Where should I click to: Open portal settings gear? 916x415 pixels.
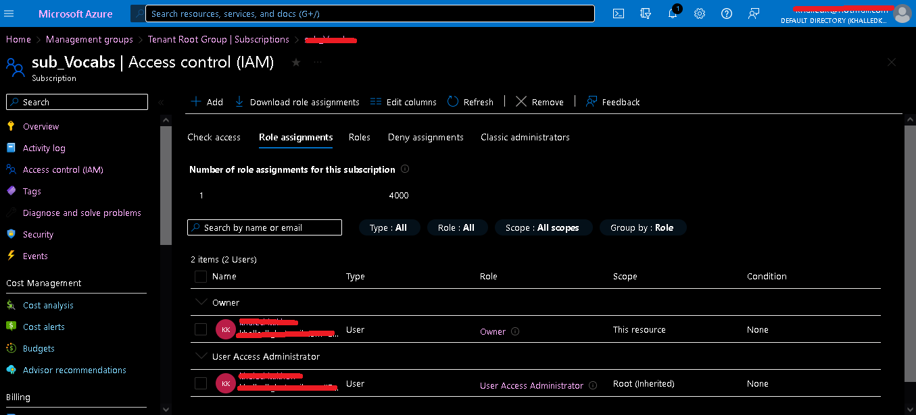tap(700, 13)
